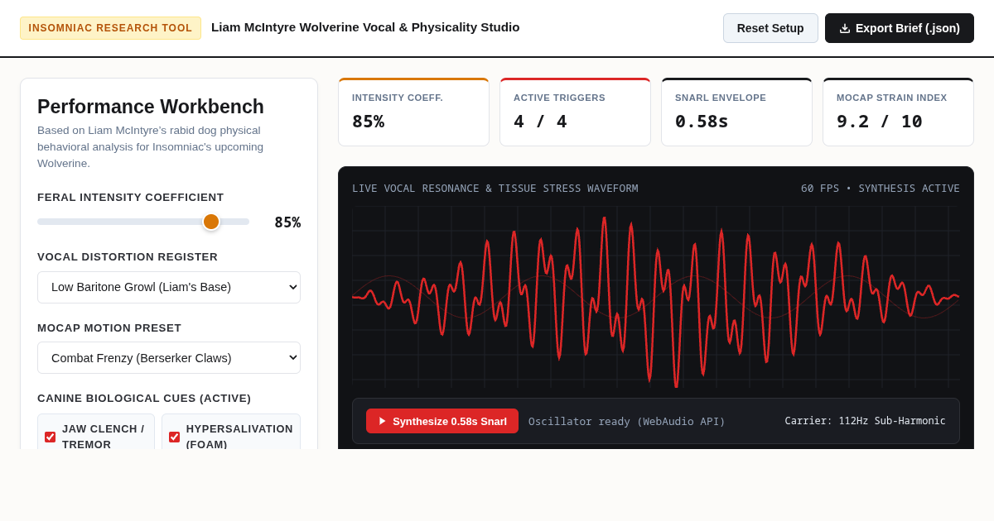This screenshot has width=994, height=521.
Task: Select the Mocap Strain Index card
Action: click(x=898, y=112)
